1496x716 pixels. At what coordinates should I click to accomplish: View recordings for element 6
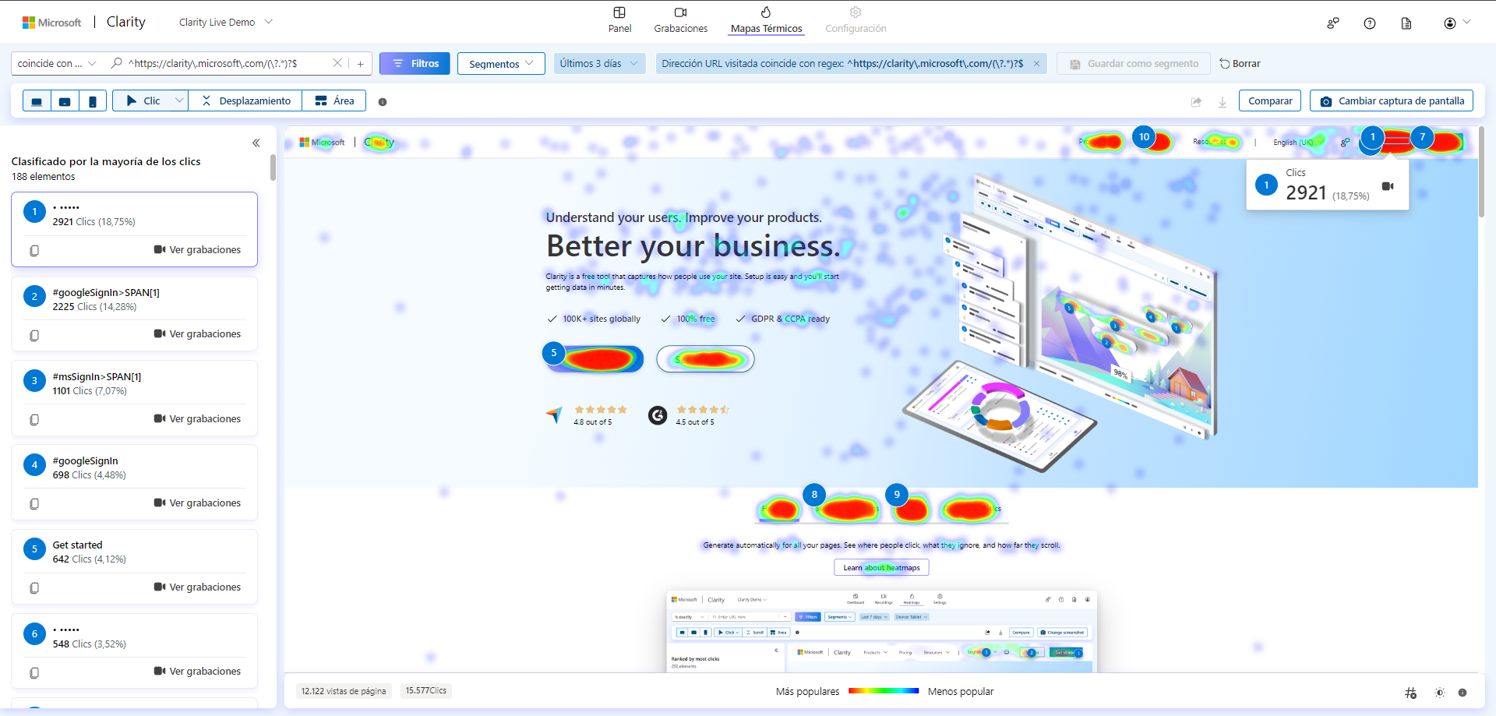197,672
